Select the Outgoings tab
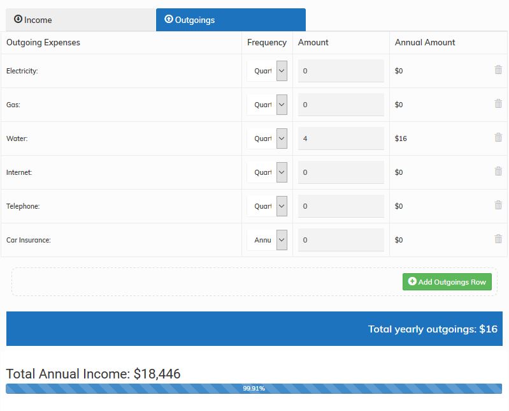 click(x=231, y=20)
